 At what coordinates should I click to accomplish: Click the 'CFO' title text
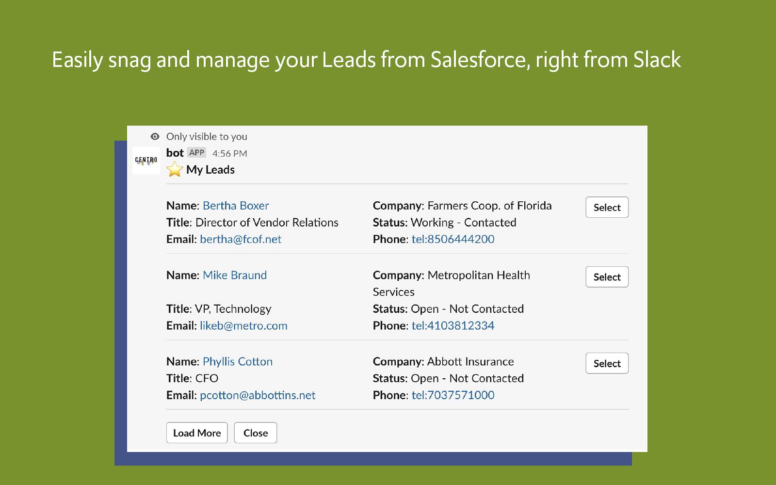[207, 378]
